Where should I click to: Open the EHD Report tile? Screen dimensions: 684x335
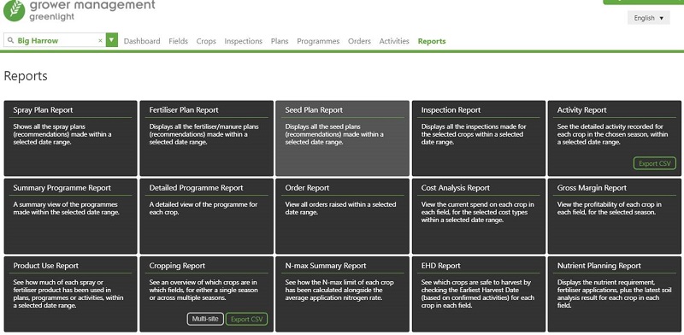(479, 294)
